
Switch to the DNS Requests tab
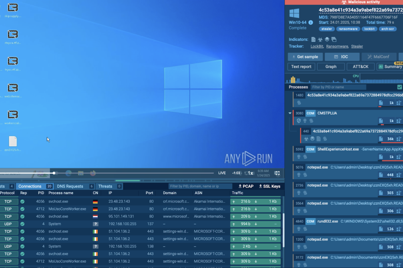tap(70, 186)
